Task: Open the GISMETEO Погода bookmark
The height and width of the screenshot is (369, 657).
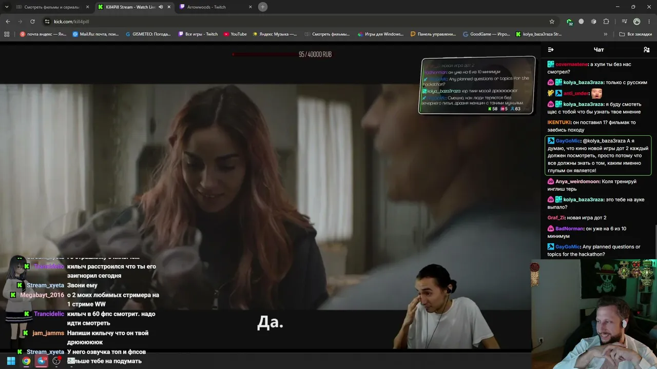Action: 148,34
